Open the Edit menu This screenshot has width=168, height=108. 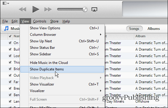[15, 21]
